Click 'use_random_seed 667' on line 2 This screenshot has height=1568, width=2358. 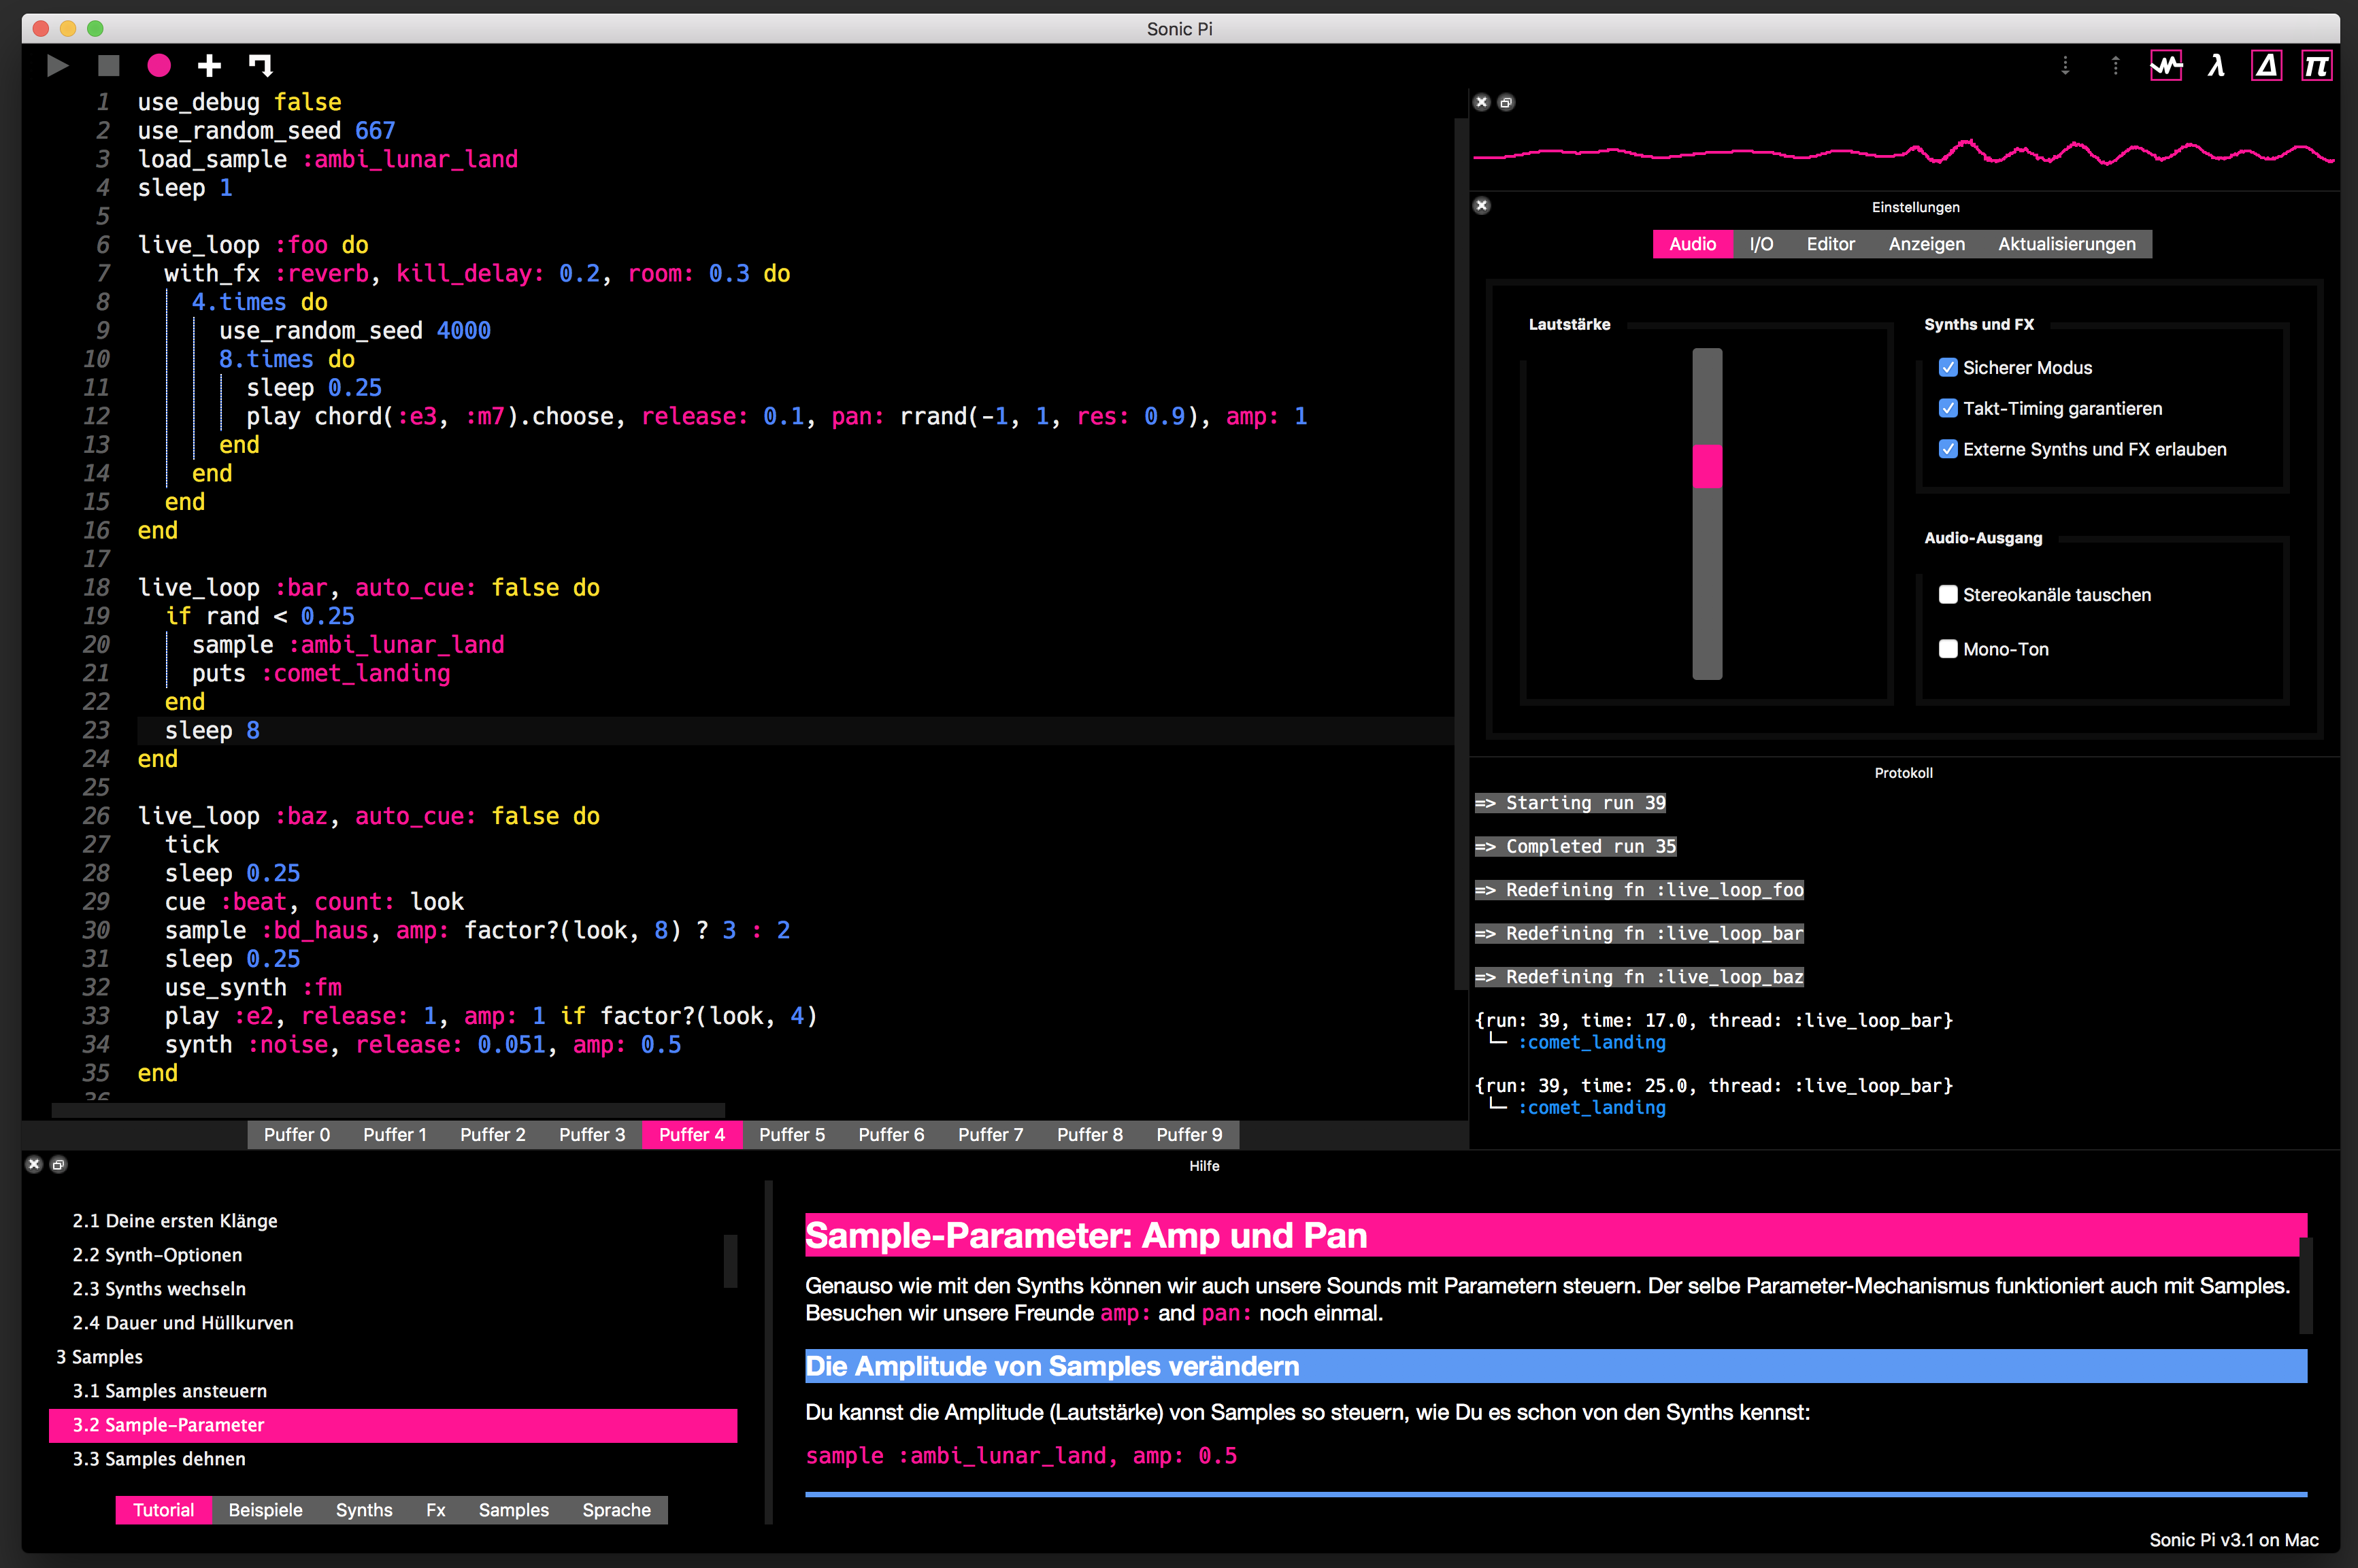[266, 130]
